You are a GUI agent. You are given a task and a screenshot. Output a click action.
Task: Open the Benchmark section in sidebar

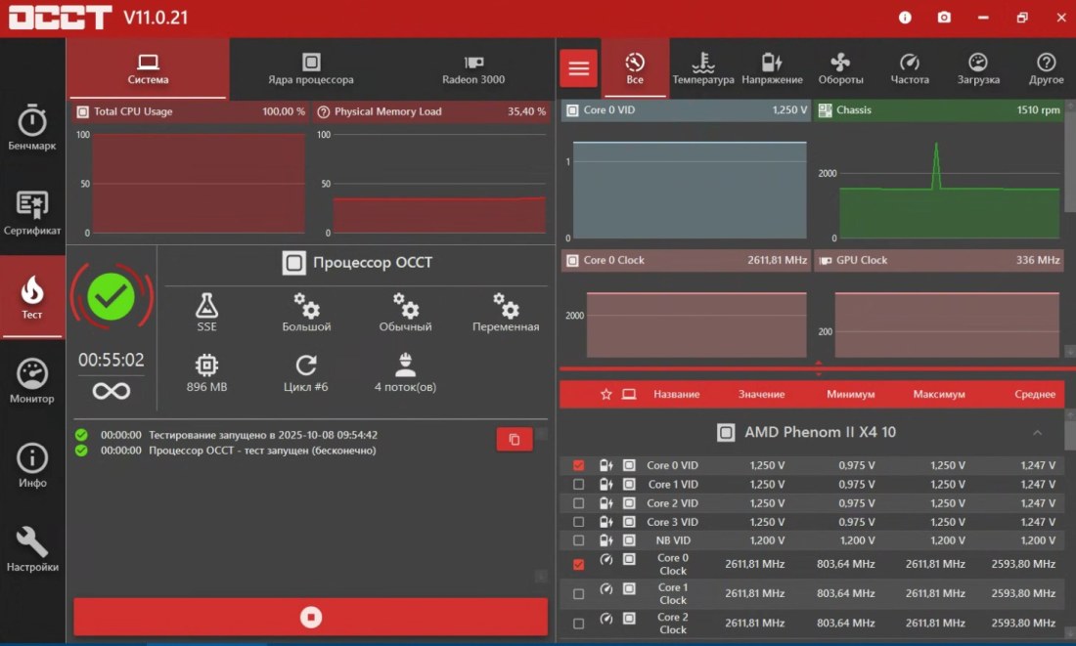[32, 127]
